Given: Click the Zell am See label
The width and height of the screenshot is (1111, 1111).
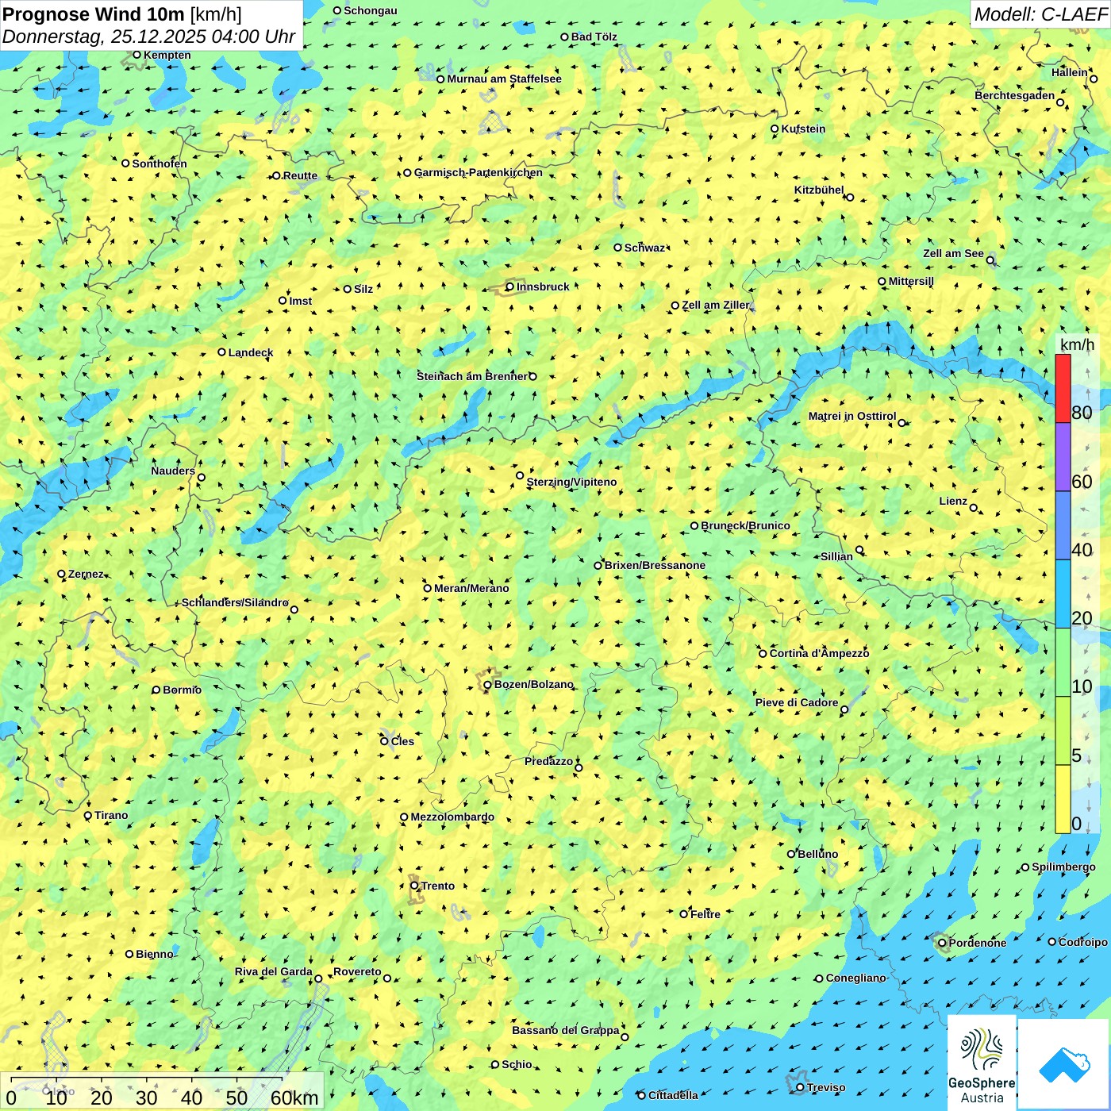Looking at the screenshot, I should [953, 253].
